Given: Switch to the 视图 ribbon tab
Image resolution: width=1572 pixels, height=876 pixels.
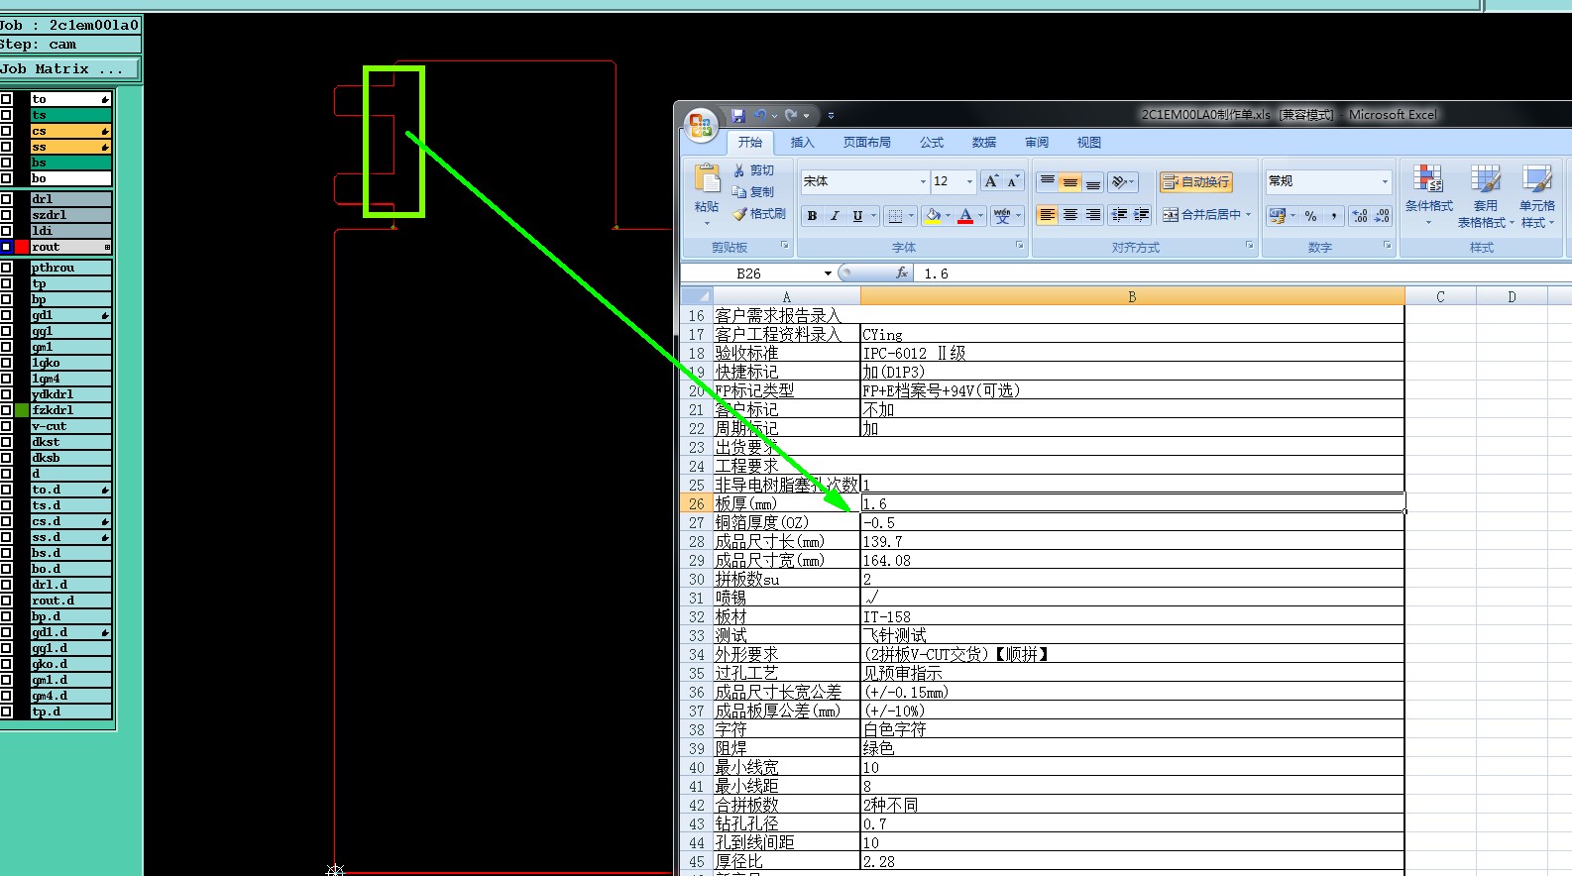Looking at the screenshot, I should coord(1089,143).
